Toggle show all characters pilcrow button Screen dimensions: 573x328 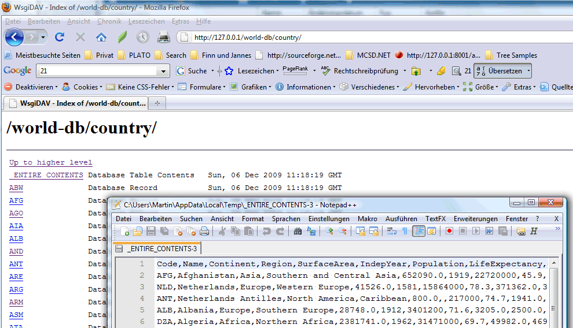point(405,232)
